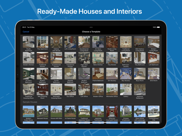
Task: Select the Studio Apartment template
Action: click(x=29, y=42)
